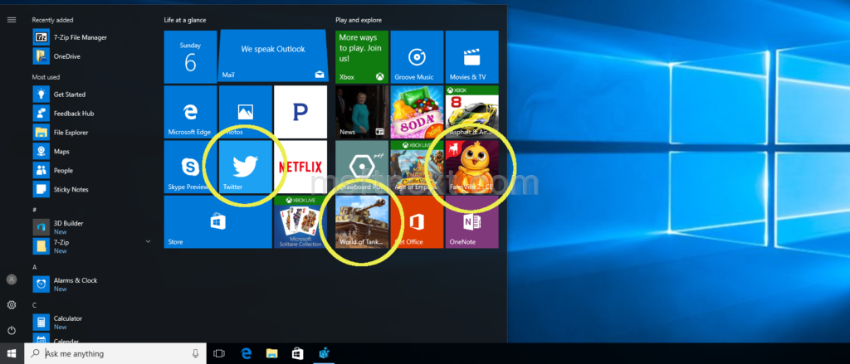Open Task View on the taskbar
Viewport: 850px width, 364px height.
coord(219,354)
